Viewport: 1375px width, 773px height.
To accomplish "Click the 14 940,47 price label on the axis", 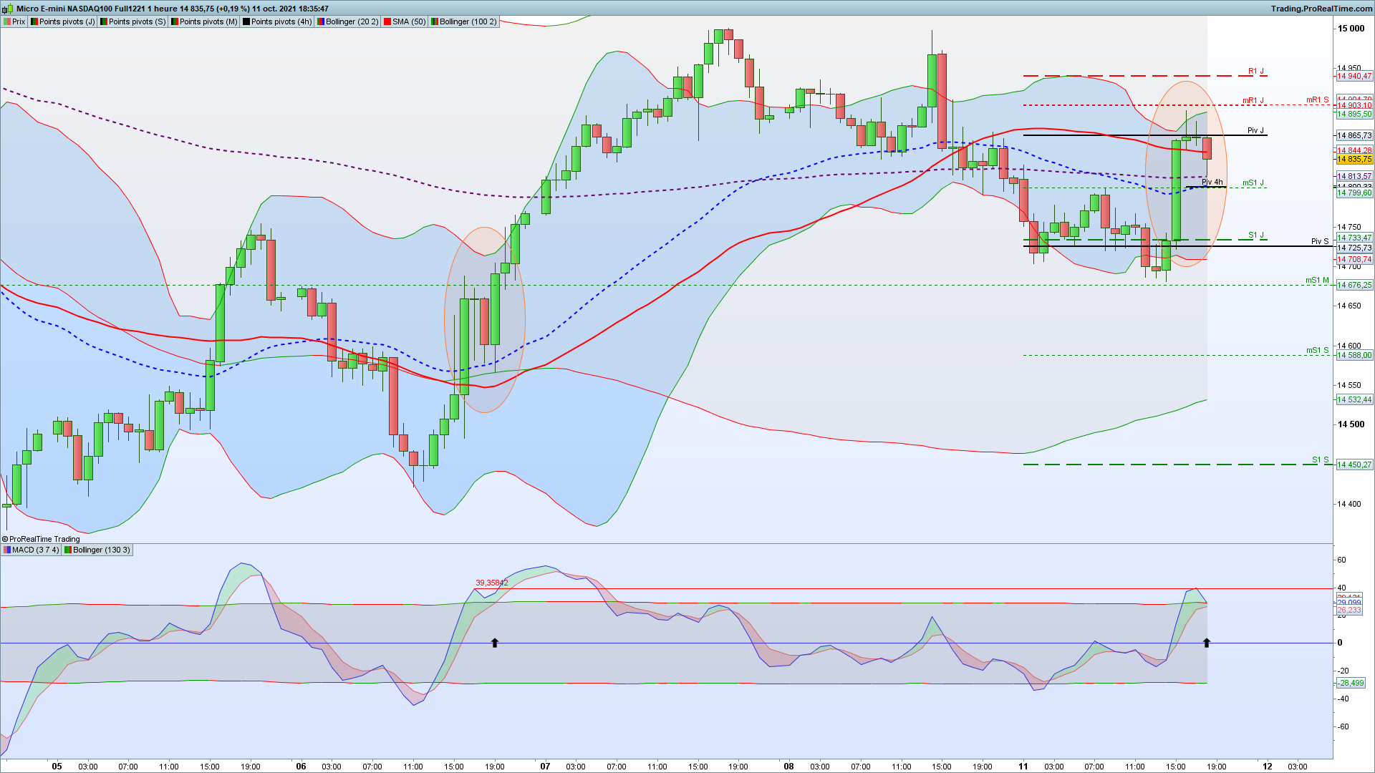I will pyautogui.click(x=1354, y=76).
